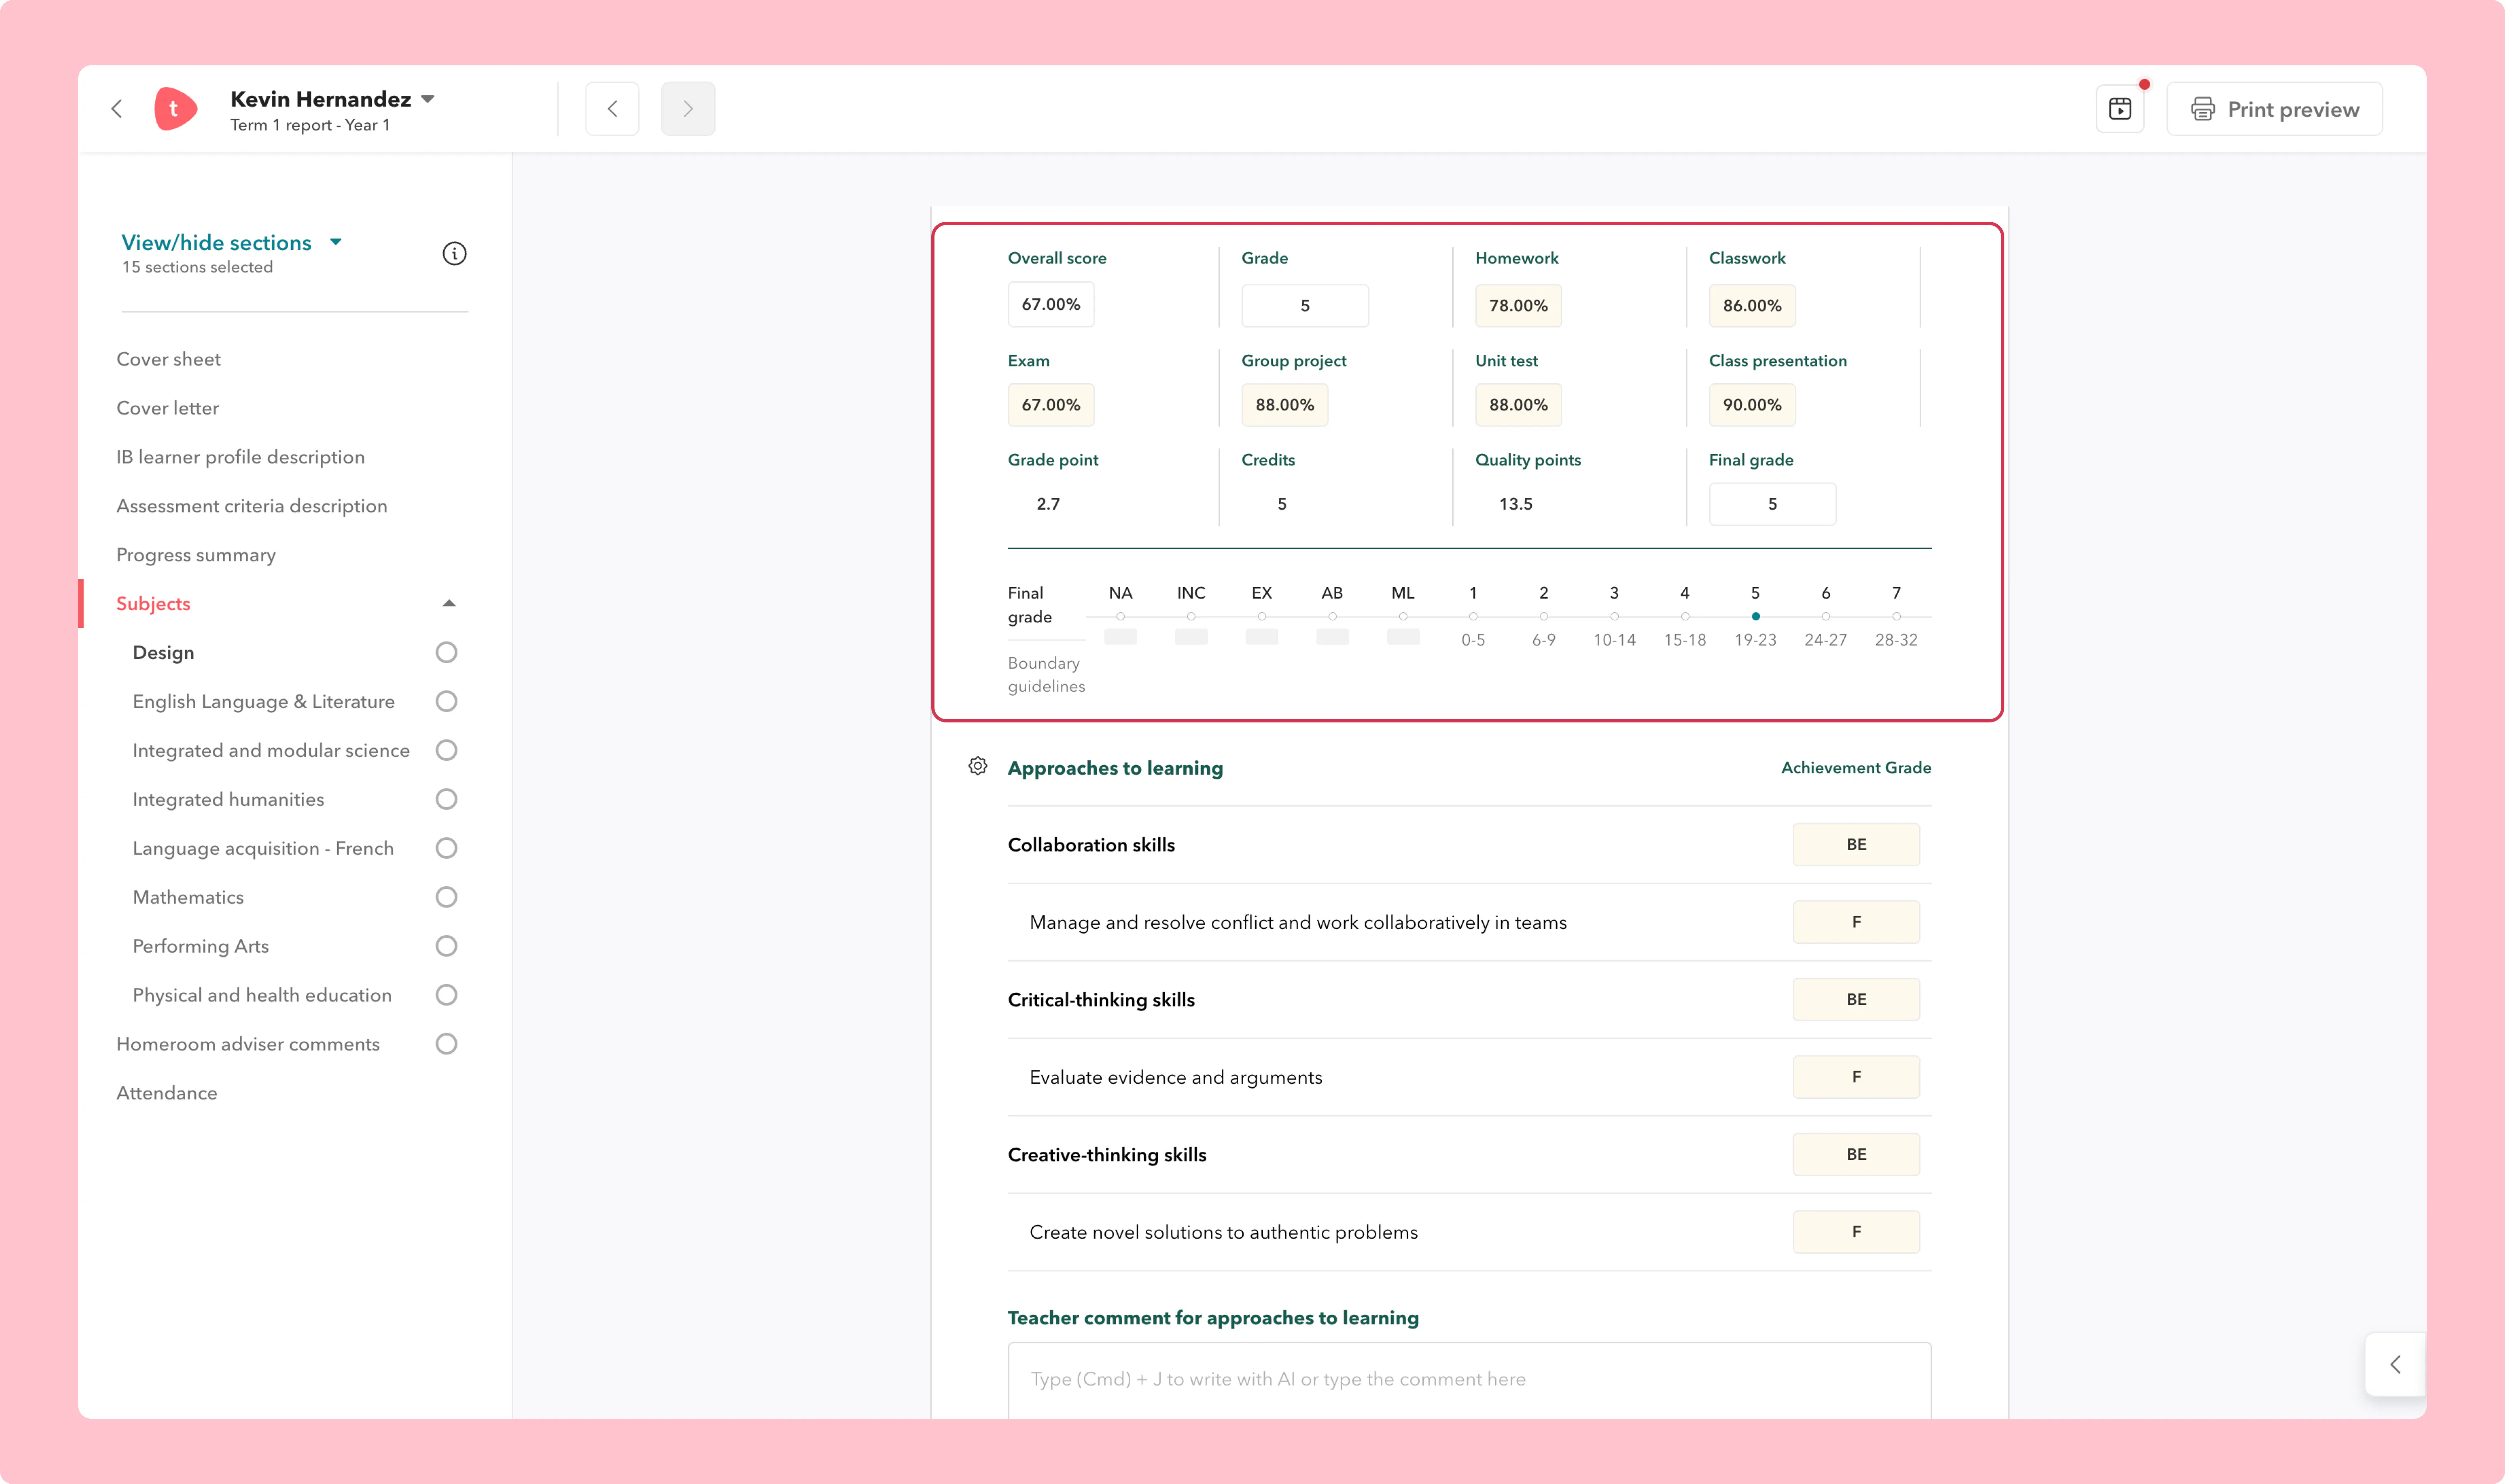The image size is (2505, 1484).
Task: Click the back arrow beside the logo
Action: click(117, 109)
